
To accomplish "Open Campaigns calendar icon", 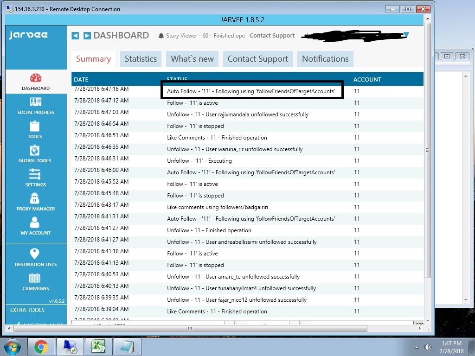I will pos(34,278).
